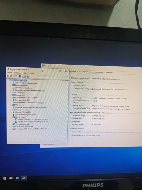The width and height of the screenshot is (142, 190).
Task: Expand Сетевые адаптеры
Action: click(11, 124)
